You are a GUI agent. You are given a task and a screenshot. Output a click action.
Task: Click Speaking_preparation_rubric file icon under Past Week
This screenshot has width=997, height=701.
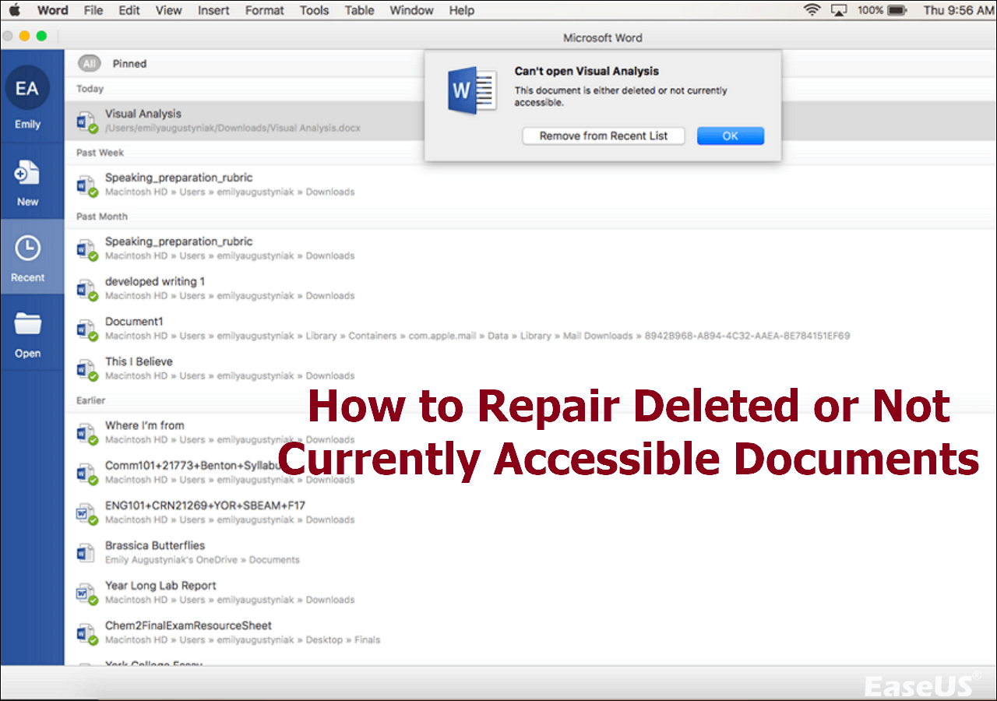86,185
